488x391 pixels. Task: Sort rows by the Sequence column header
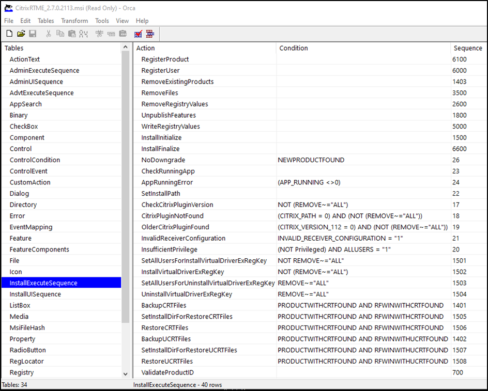click(469, 48)
